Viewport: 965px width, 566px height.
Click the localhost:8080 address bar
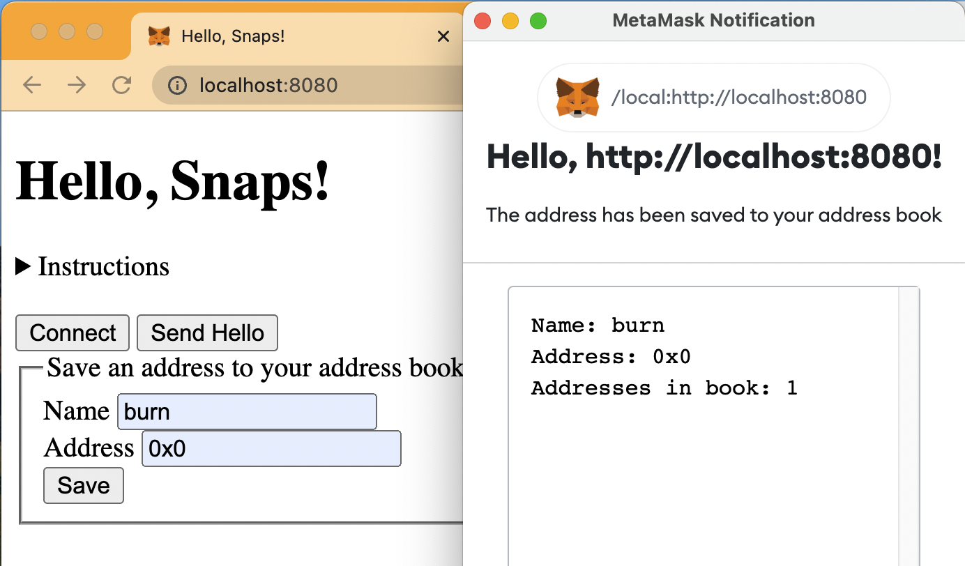tap(308, 86)
